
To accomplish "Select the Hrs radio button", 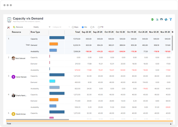I will pos(83,27).
